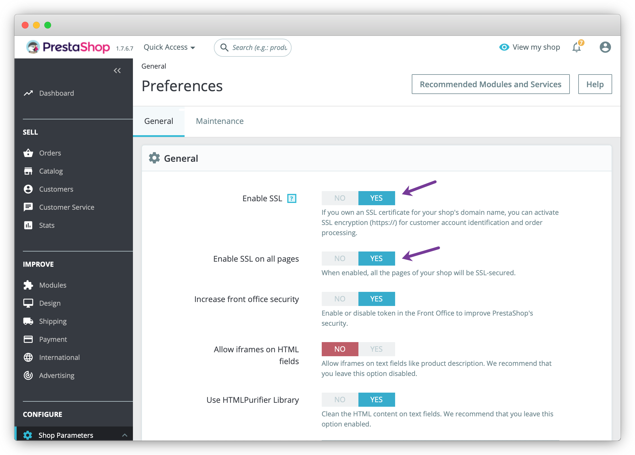Click the International globe icon
The width and height of the screenshot is (635, 455).
click(x=28, y=357)
